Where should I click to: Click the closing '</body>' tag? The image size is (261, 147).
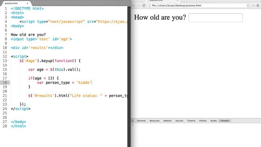tap(18, 122)
